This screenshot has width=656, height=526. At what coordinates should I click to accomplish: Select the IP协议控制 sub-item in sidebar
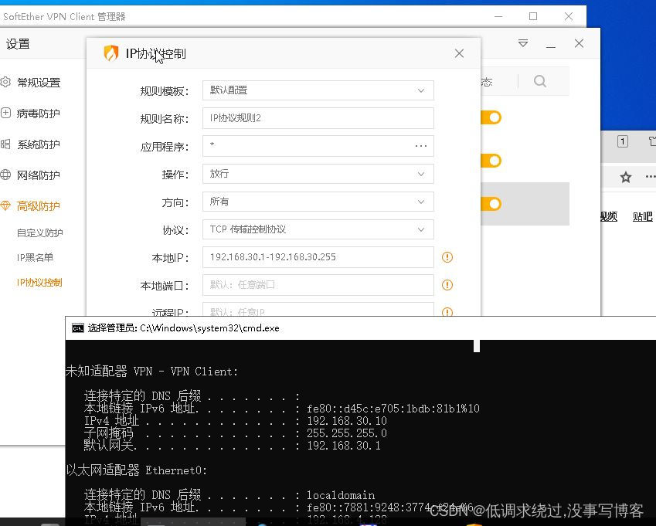(x=39, y=283)
